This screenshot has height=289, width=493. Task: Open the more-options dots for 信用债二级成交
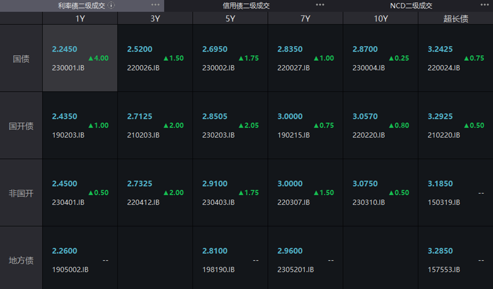(x=320, y=5)
